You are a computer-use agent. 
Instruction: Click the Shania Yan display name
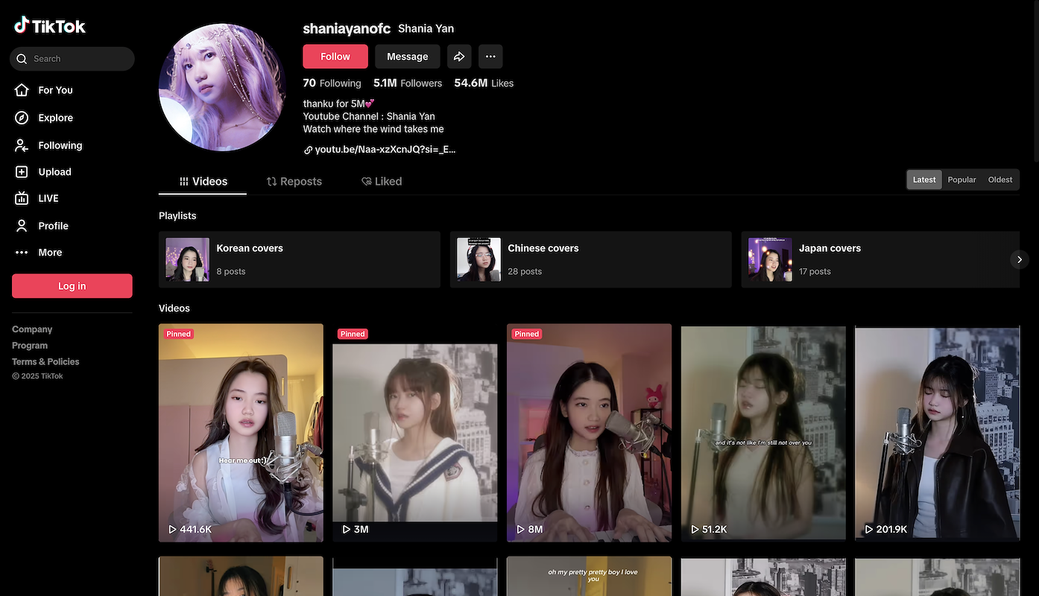[x=426, y=29]
